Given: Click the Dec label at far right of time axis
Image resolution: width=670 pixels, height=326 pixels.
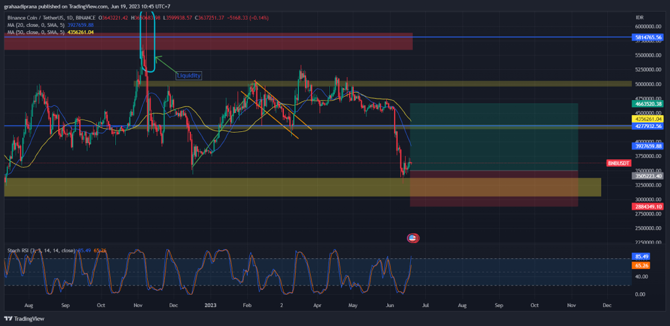Looking at the screenshot, I should (x=607, y=306).
